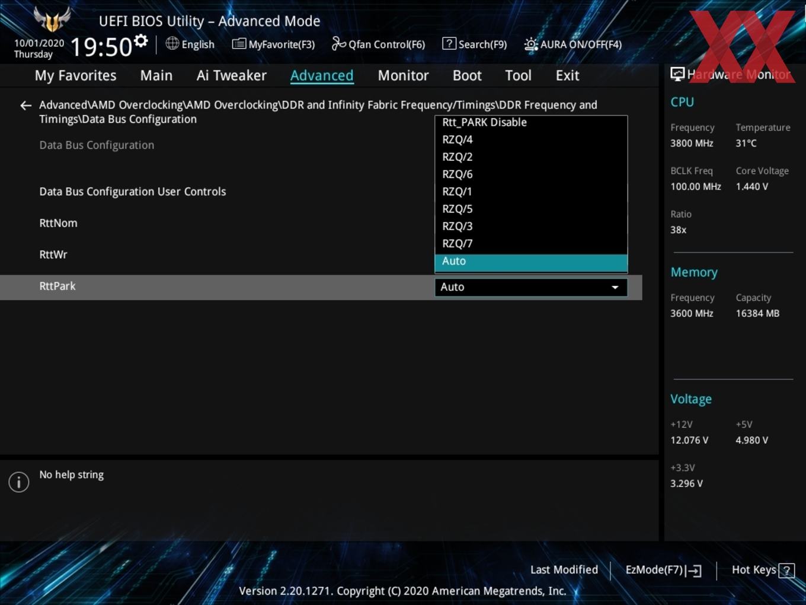This screenshot has height=605, width=806.
Task: Choose the RZQ/1 option
Action: pyautogui.click(x=531, y=192)
